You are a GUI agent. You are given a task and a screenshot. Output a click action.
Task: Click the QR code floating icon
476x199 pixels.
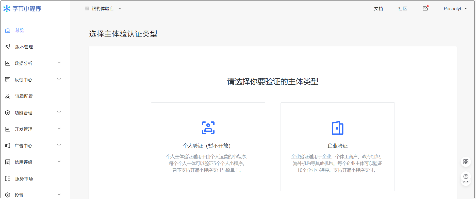[466, 162]
